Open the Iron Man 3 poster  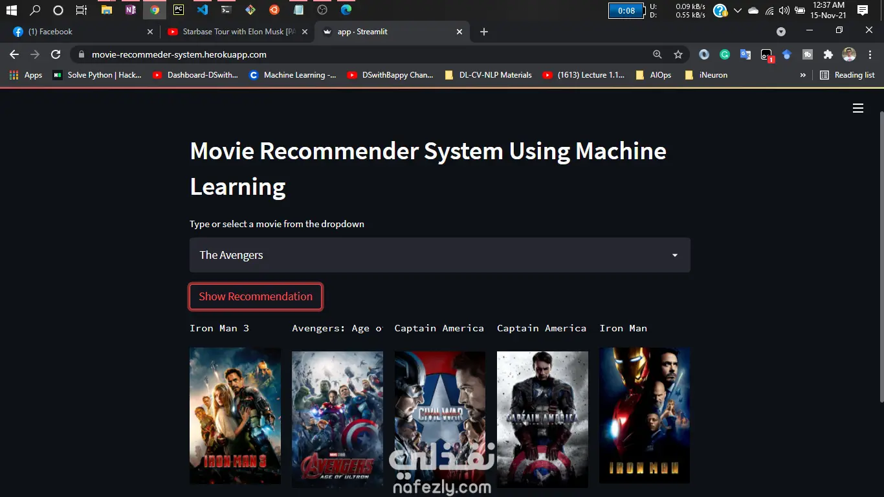[x=235, y=416]
